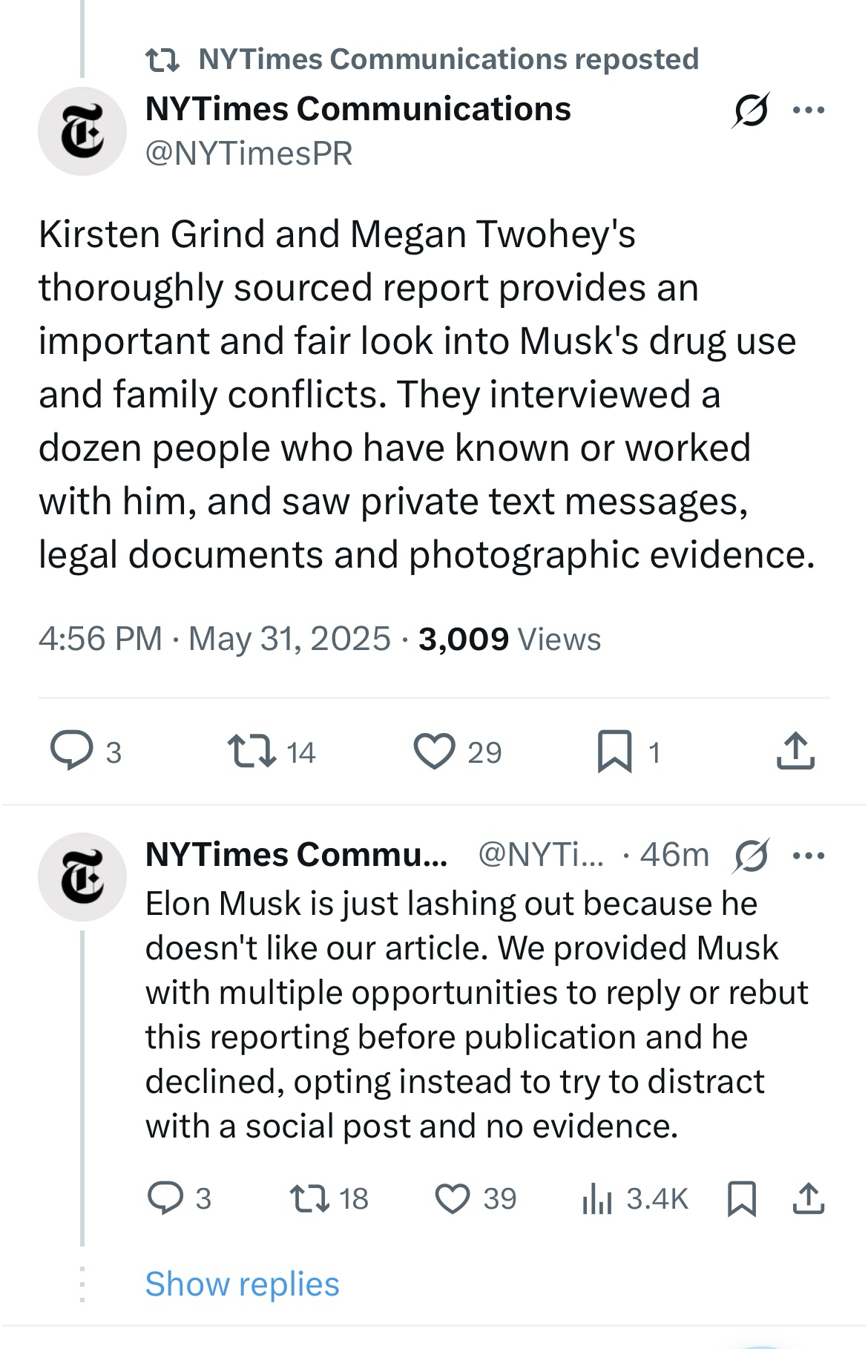Repost the main post with 14 reposts
The image size is (868, 1349).
pos(251,751)
